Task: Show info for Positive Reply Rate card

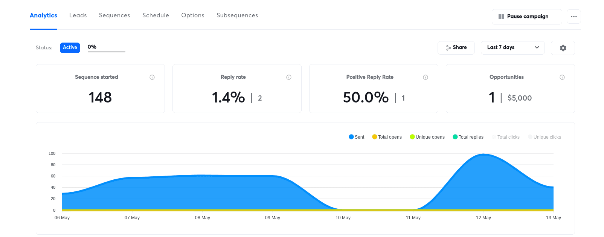Action: [426, 77]
